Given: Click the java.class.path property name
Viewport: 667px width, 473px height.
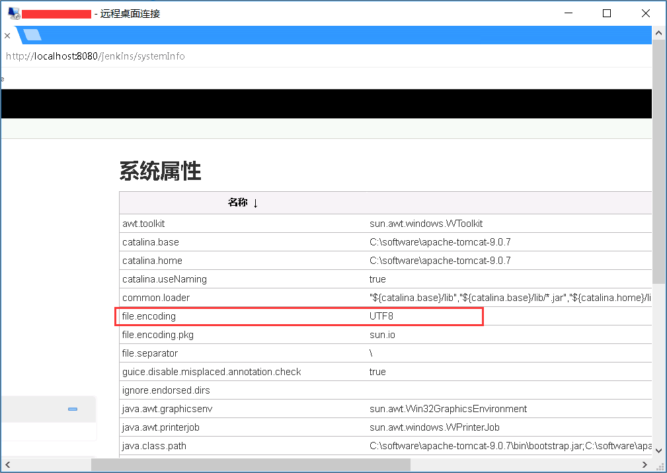Looking at the screenshot, I should (x=154, y=446).
